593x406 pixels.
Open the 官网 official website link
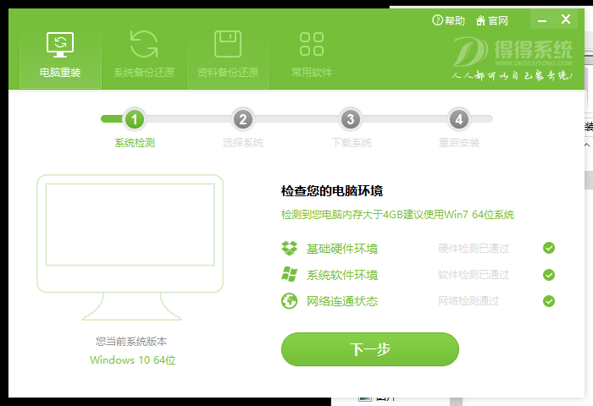492,20
